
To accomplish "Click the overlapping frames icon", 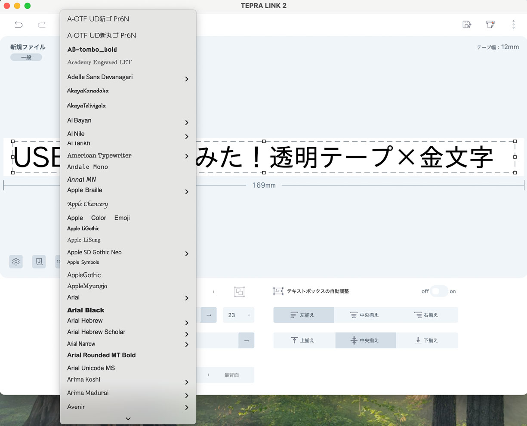I will coord(240,292).
